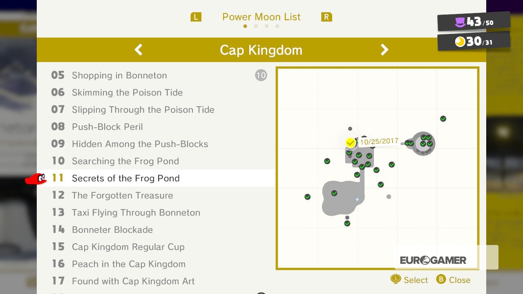Click the far-left green checkmark on map
This screenshot has width=523, height=294.
(x=308, y=197)
